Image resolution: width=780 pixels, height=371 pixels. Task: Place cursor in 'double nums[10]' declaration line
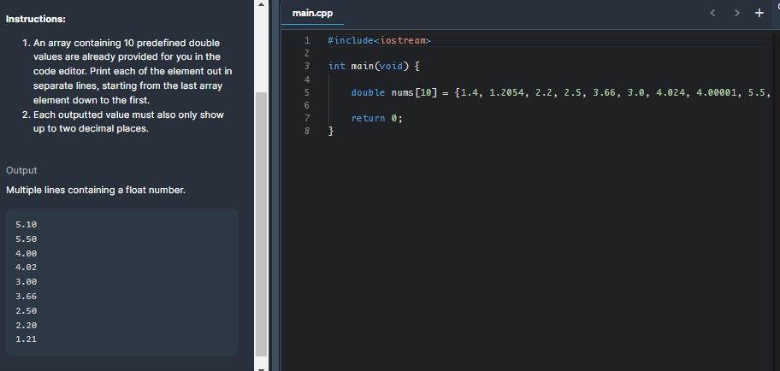tap(561, 92)
